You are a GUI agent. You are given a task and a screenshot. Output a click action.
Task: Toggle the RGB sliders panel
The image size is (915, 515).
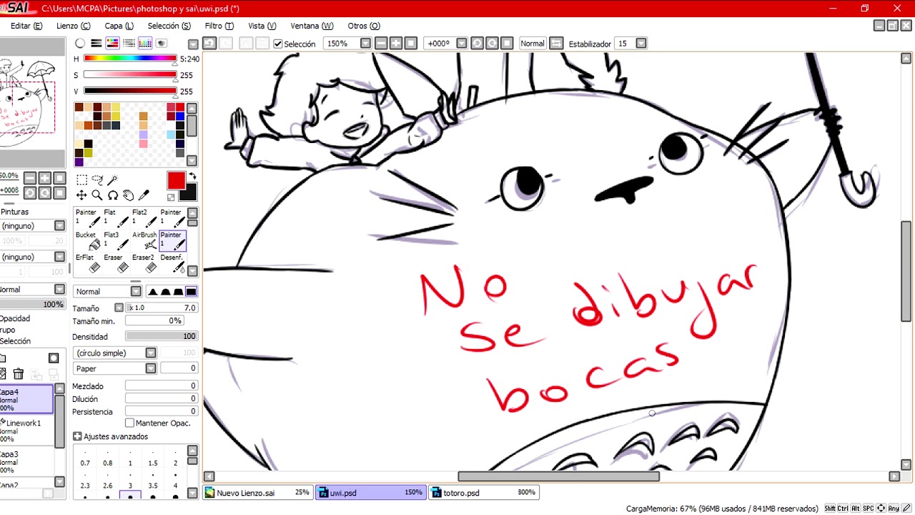pos(97,44)
